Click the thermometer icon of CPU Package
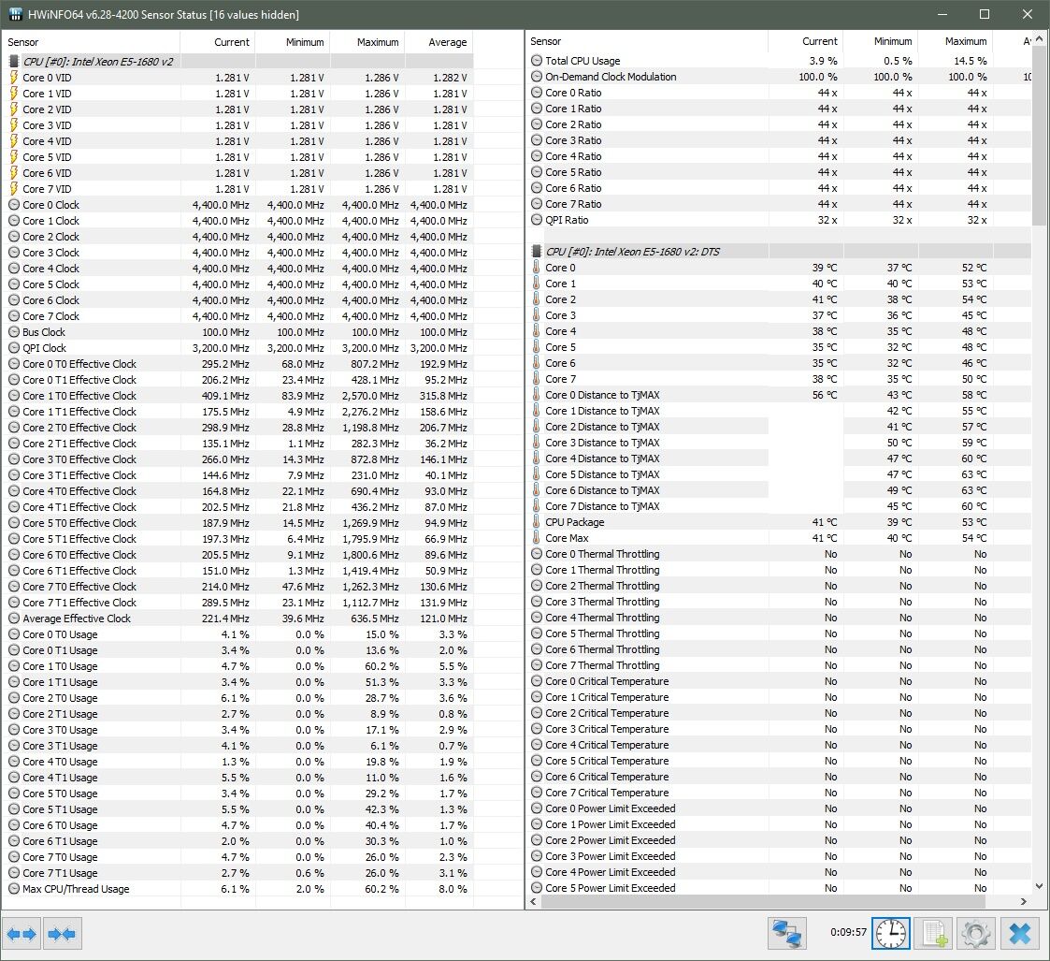The width and height of the screenshot is (1050, 961). pos(537,522)
